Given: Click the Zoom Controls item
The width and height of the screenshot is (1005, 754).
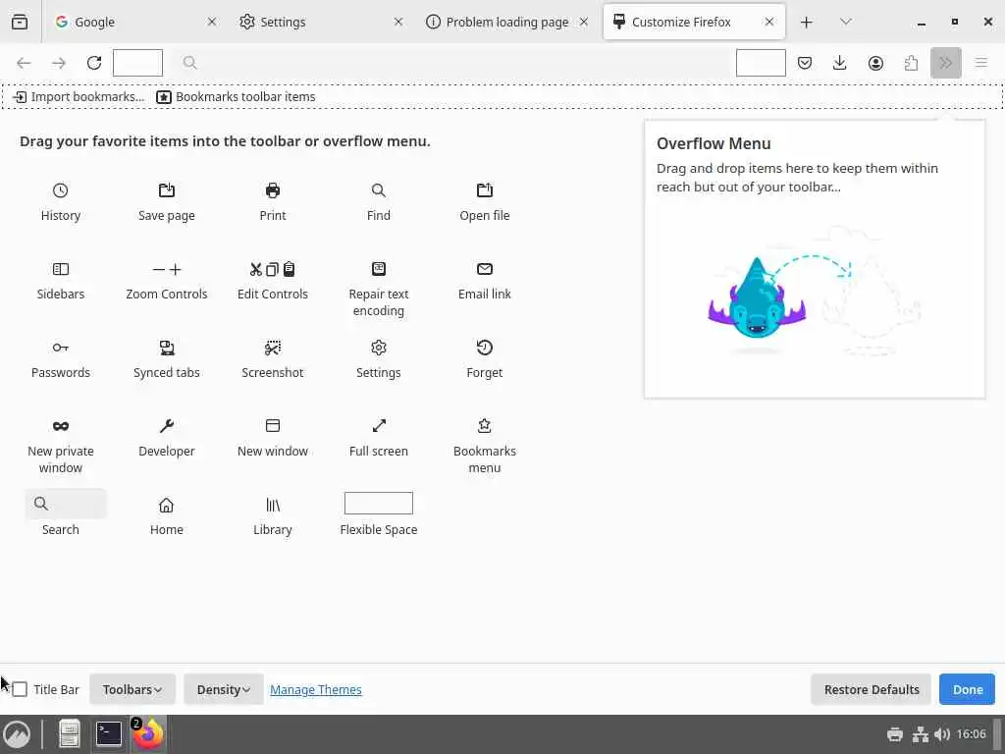Looking at the screenshot, I should (167, 282).
